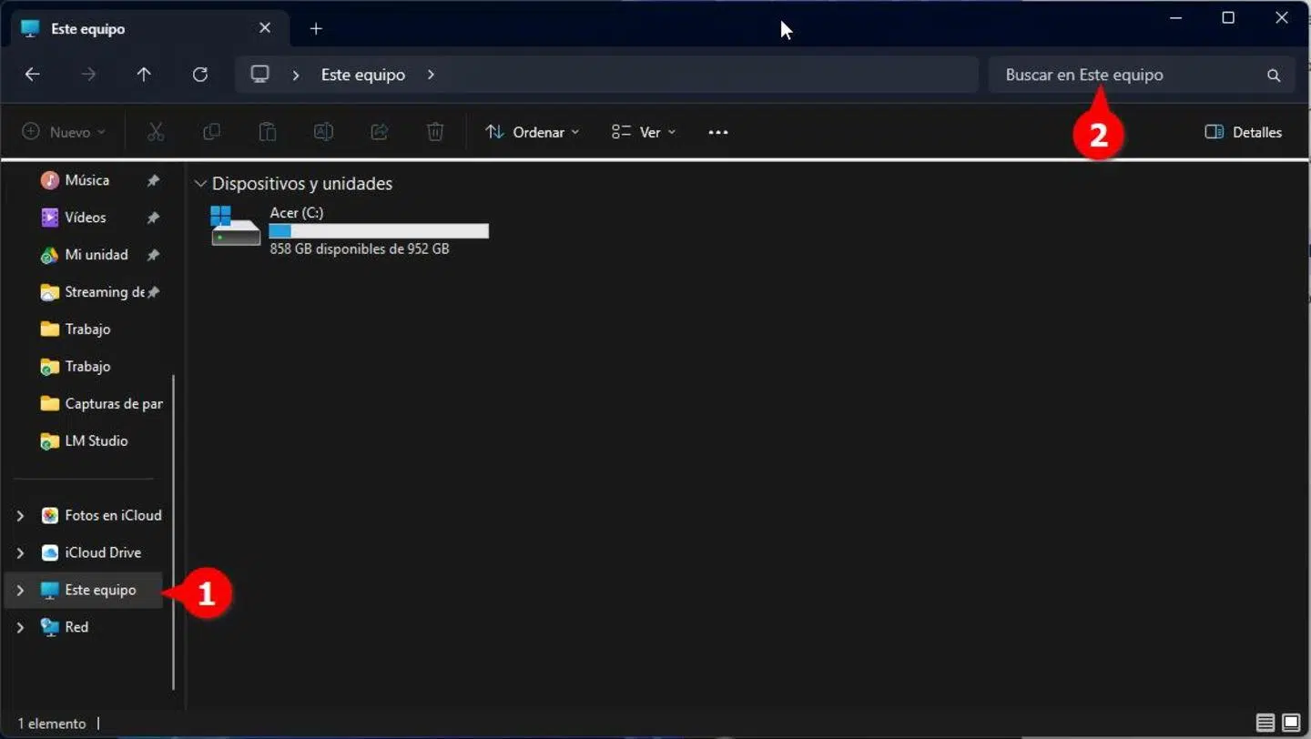Click the pin icon beside Mi unidad
The height and width of the screenshot is (739, 1311).
153,255
